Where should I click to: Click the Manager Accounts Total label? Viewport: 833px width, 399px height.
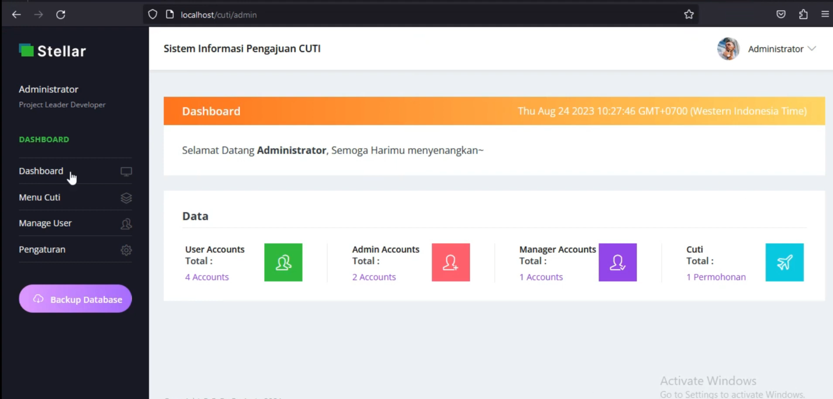[x=557, y=255]
